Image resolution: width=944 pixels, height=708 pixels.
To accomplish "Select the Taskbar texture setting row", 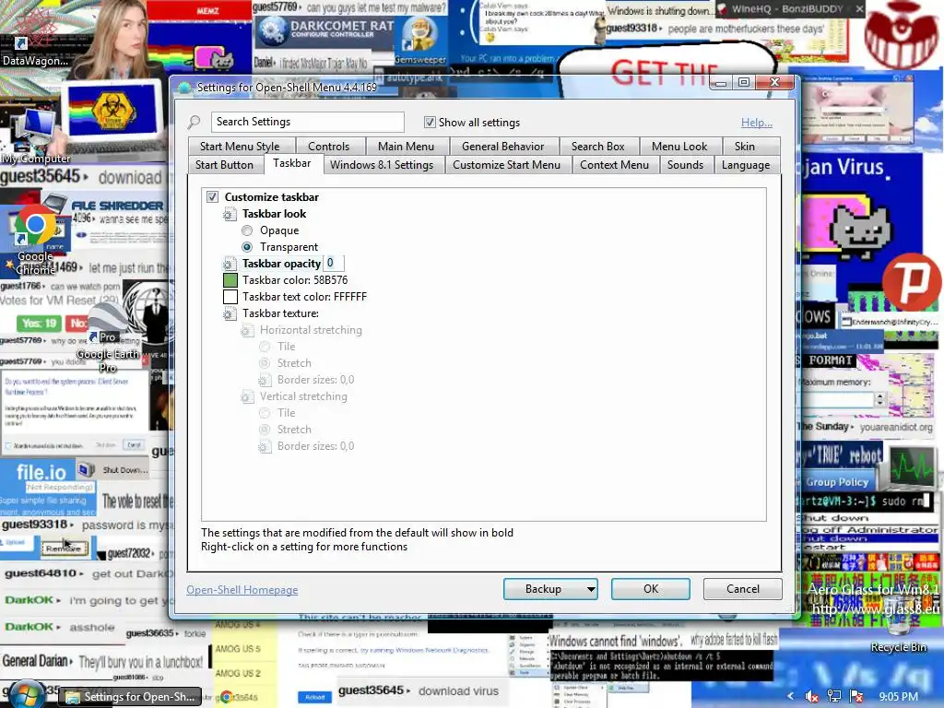I will click(271, 313).
